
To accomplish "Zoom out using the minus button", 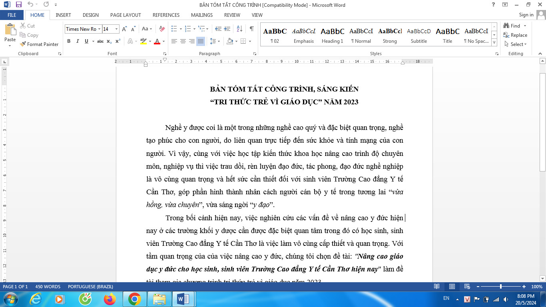I will (478, 287).
